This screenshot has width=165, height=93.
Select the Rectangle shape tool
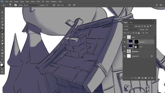point(2,50)
